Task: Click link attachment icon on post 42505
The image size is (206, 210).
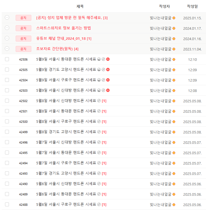Action: 103,70
